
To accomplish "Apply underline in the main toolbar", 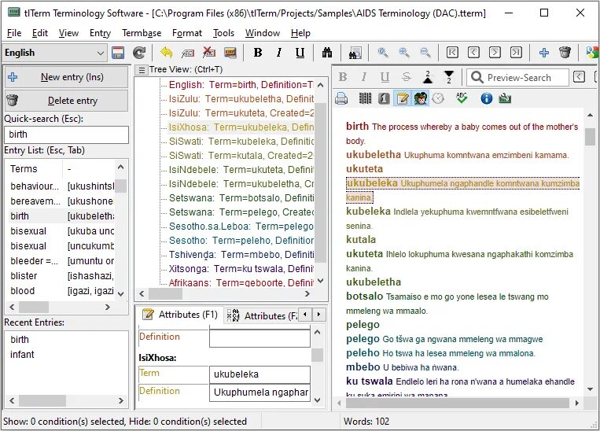I will point(300,53).
